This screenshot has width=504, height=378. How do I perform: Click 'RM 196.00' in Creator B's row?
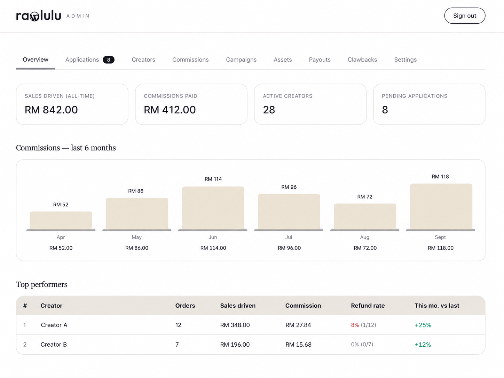tap(235, 345)
